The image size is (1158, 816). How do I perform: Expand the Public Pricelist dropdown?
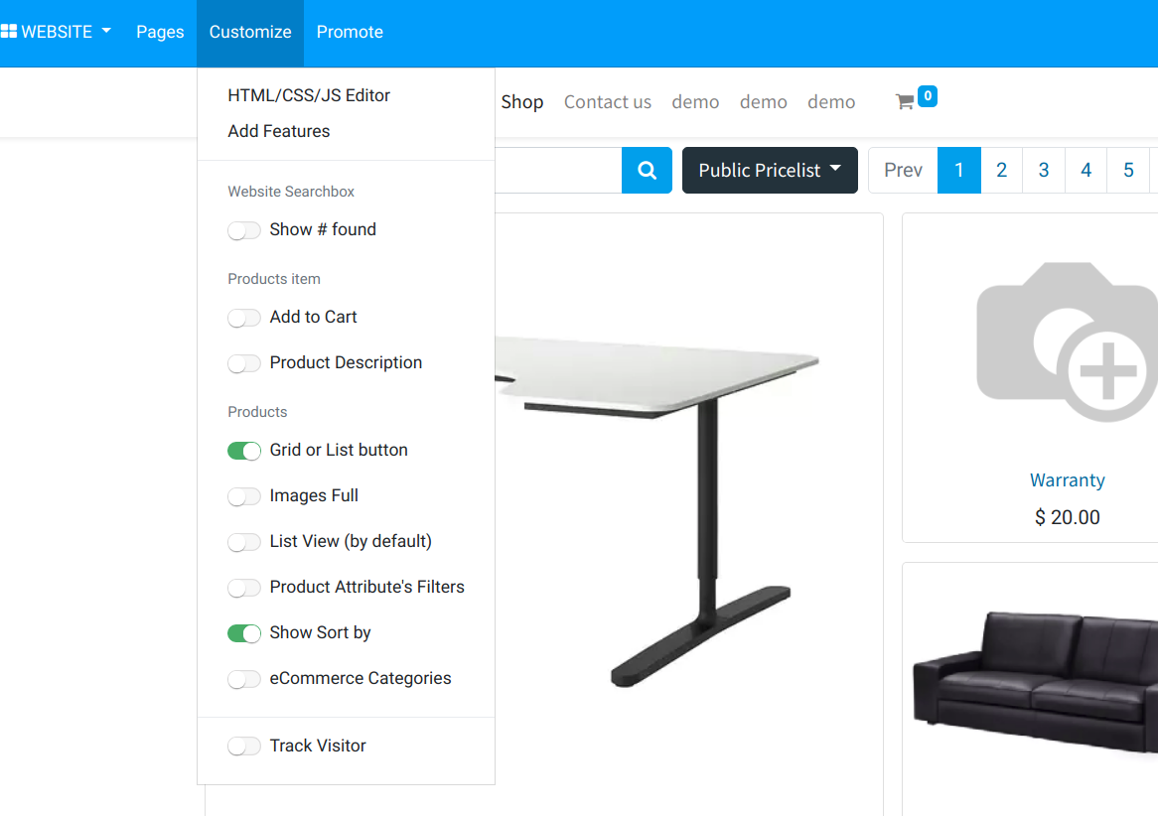(770, 171)
